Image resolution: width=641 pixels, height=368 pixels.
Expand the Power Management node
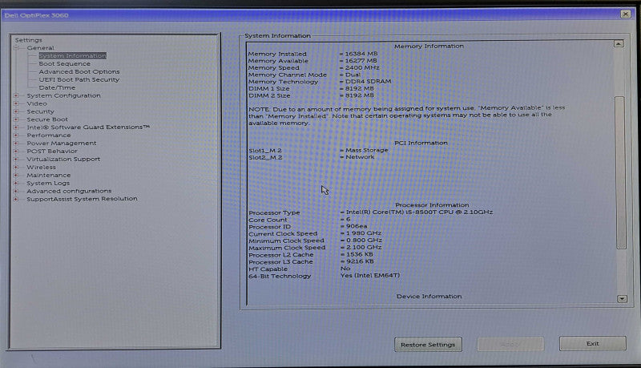coord(16,144)
